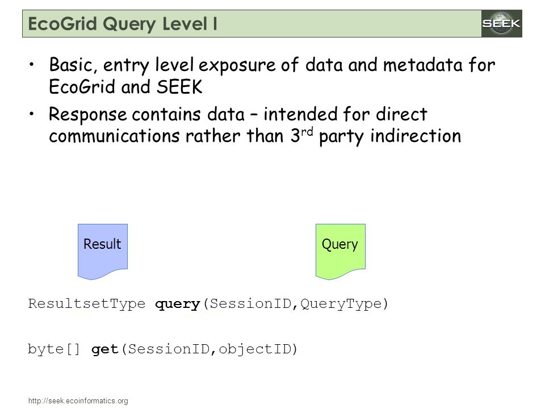Click the QueryType parameter text
This screenshot has height=409, width=545.
(341, 304)
